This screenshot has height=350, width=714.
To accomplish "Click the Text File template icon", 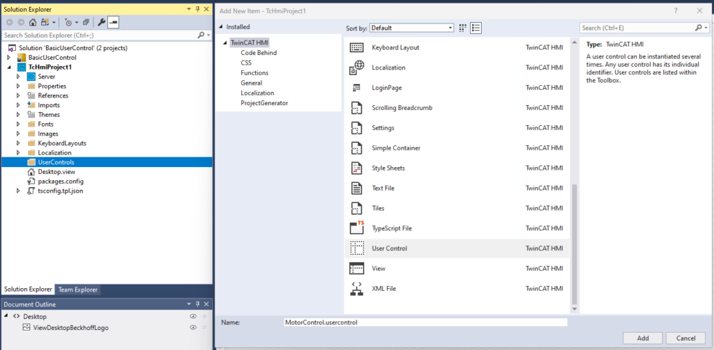I will pos(356,188).
